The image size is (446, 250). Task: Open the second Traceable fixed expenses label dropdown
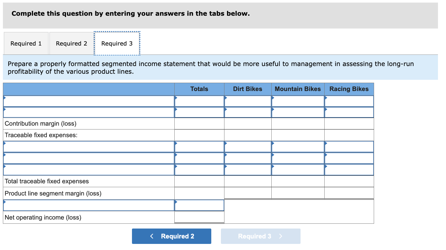(x=88, y=158)
